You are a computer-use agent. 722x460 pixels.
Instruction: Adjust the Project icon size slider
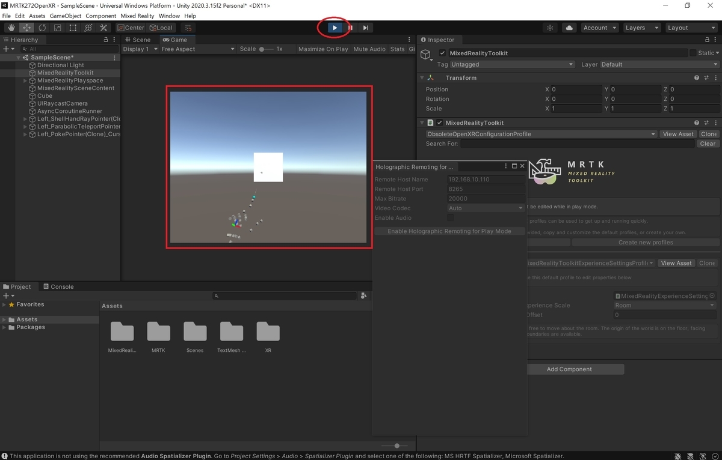[396, 446]
